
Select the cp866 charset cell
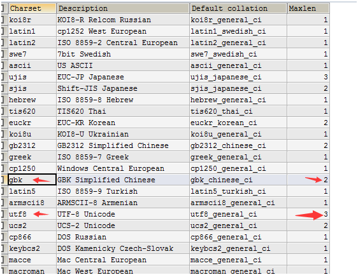pyautogui.click(x=32, y=237)
